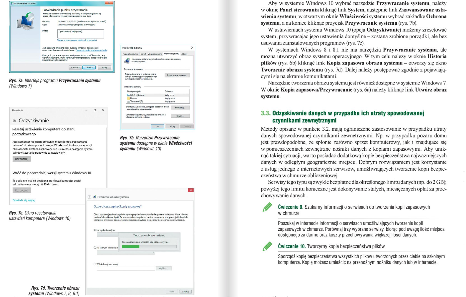466x297 pixels.
Task: Minimize the Ustawienia window
Action: (87, 110)
